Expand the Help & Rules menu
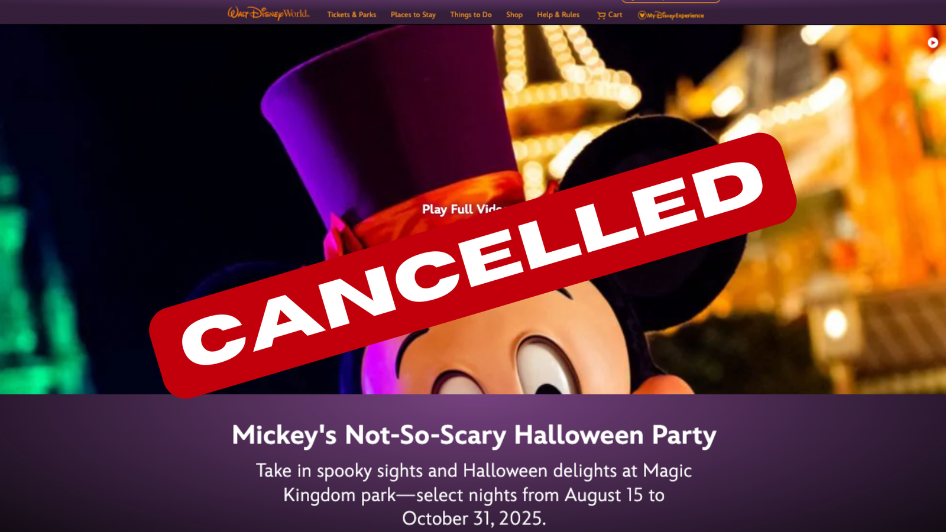This screenshot has height=532, width=946. pos(558,15)
